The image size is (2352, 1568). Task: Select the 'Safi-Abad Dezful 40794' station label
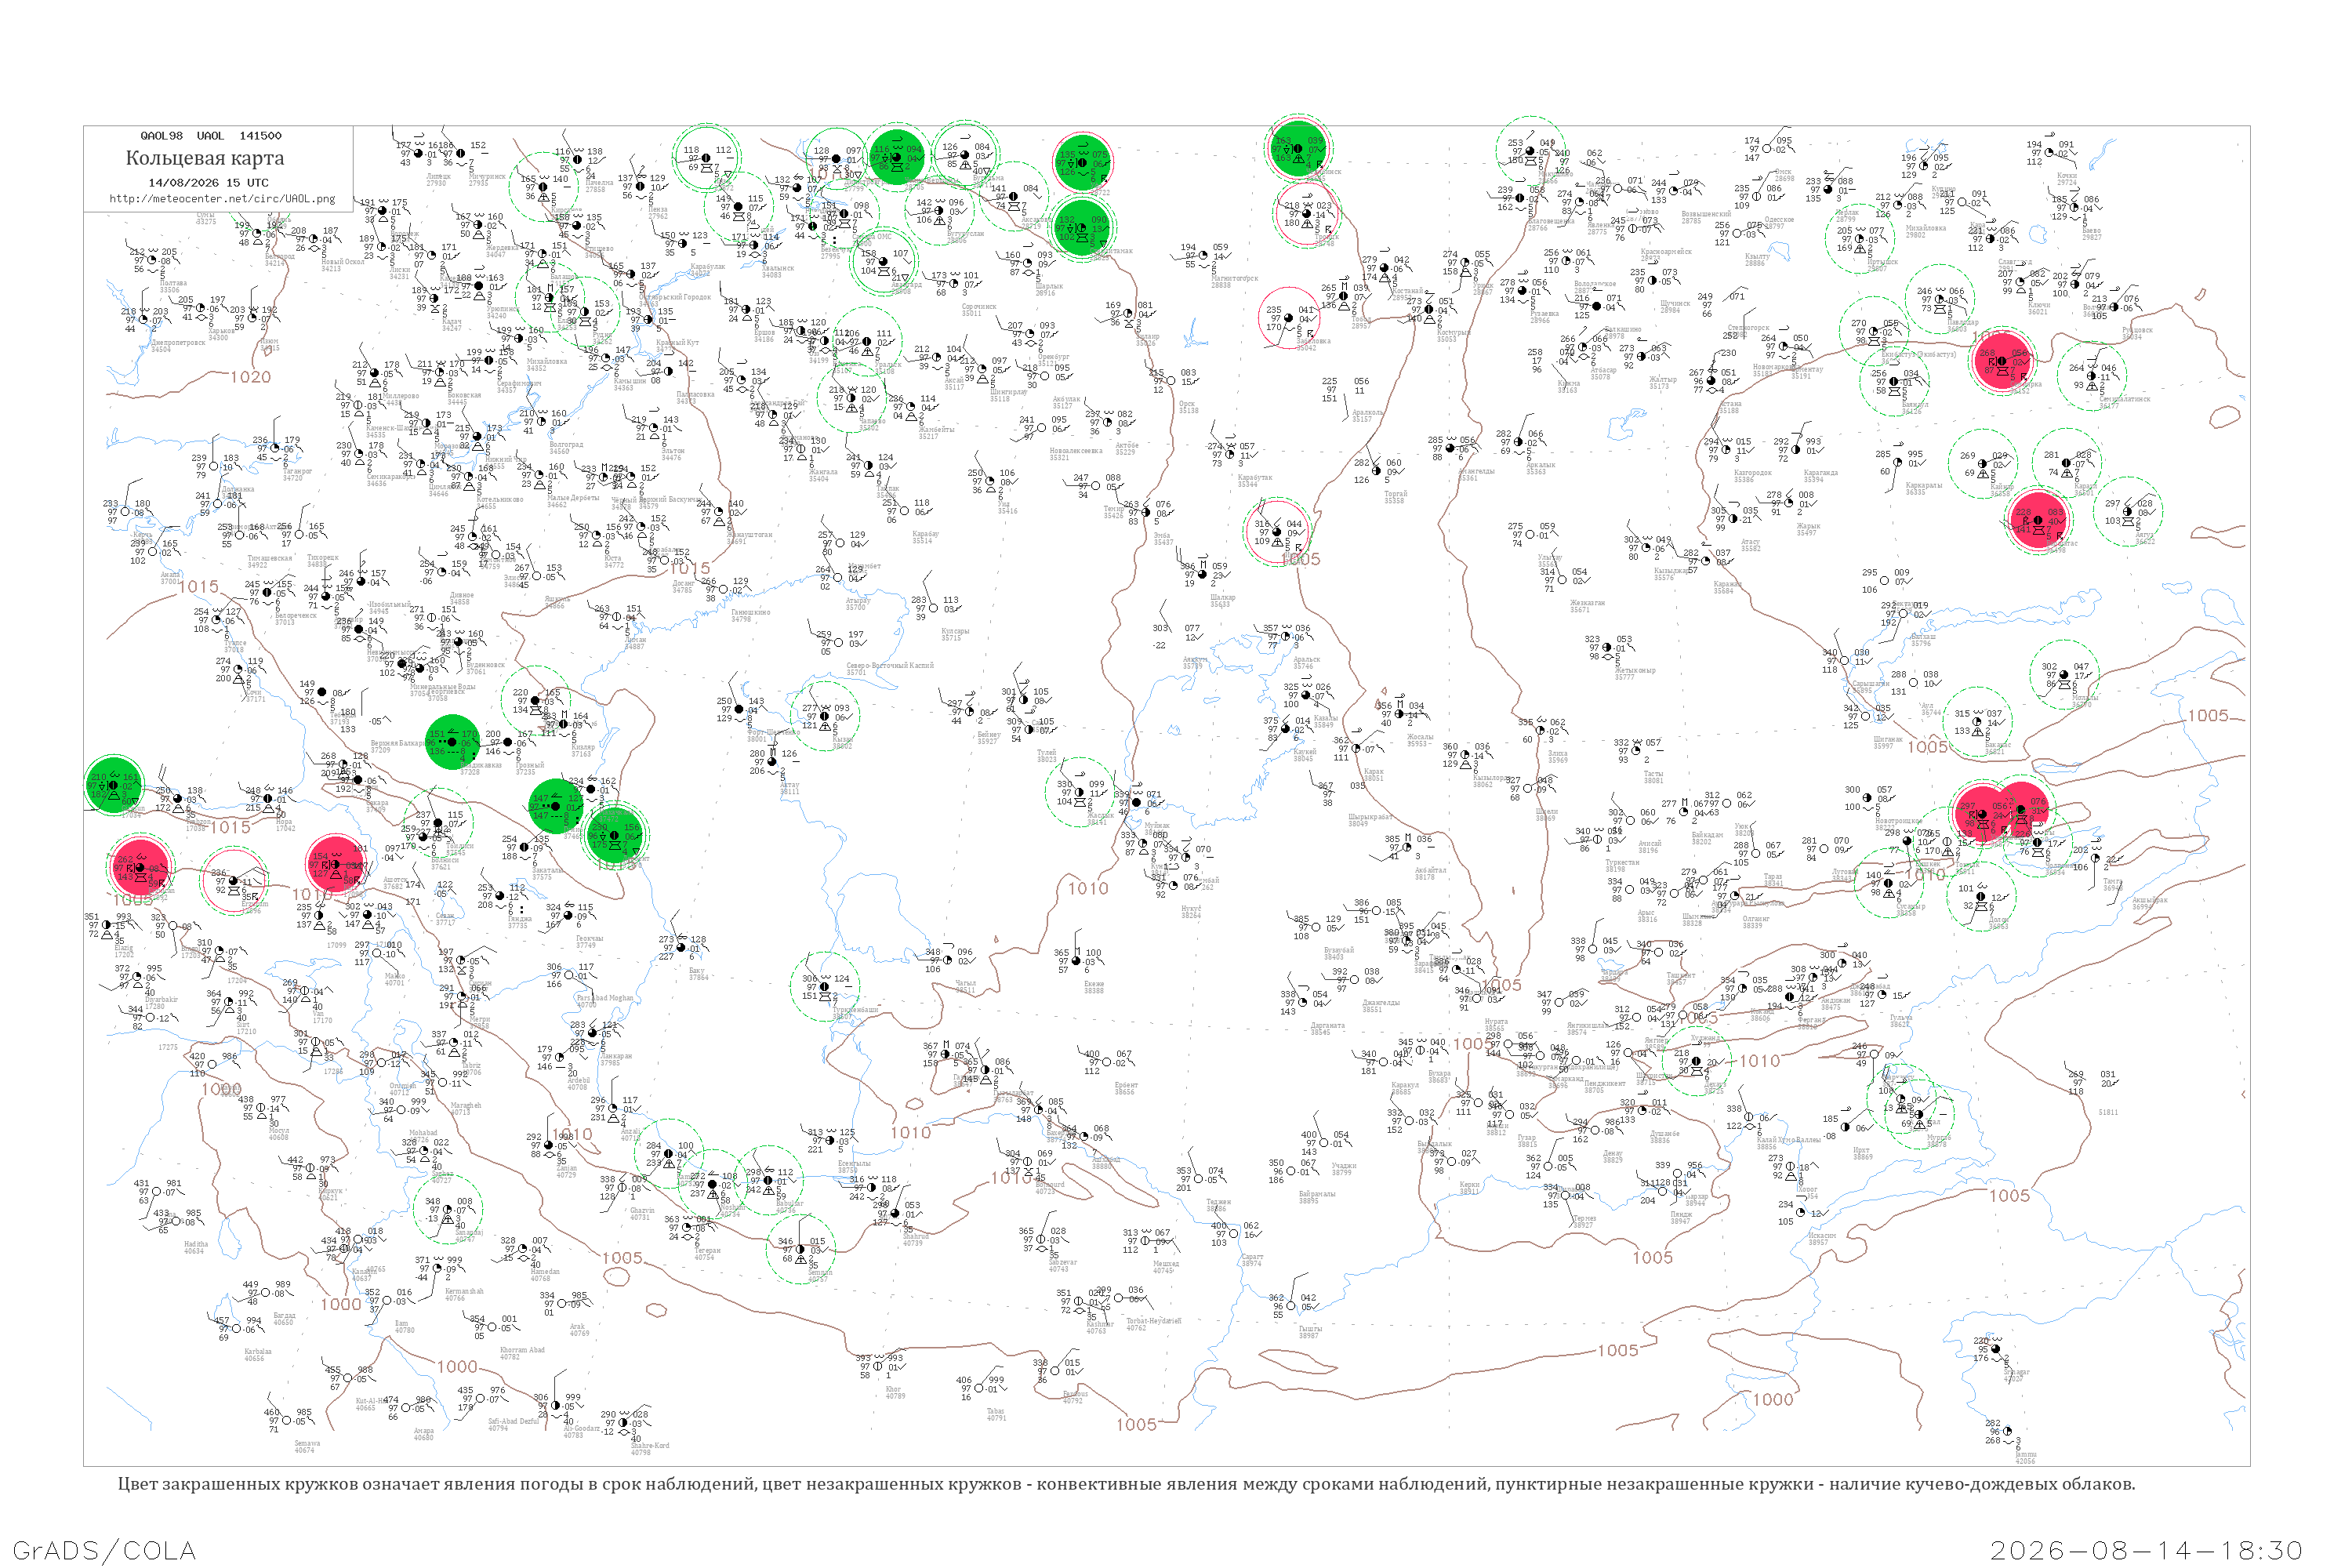tap(515, 1425)
